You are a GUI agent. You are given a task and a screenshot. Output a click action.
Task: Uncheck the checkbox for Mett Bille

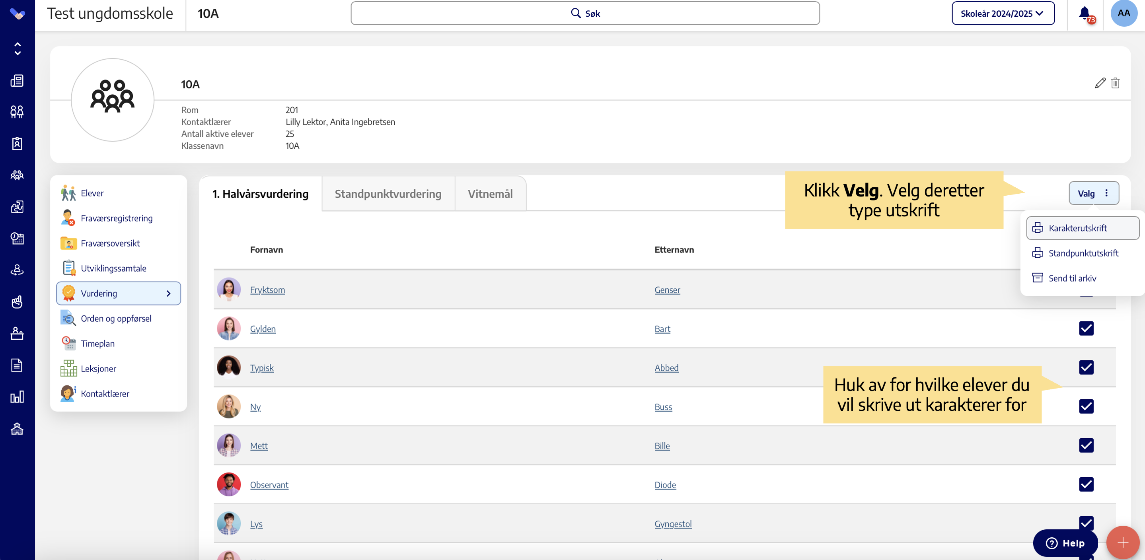pyautogui.click(x=1086, y=445)
